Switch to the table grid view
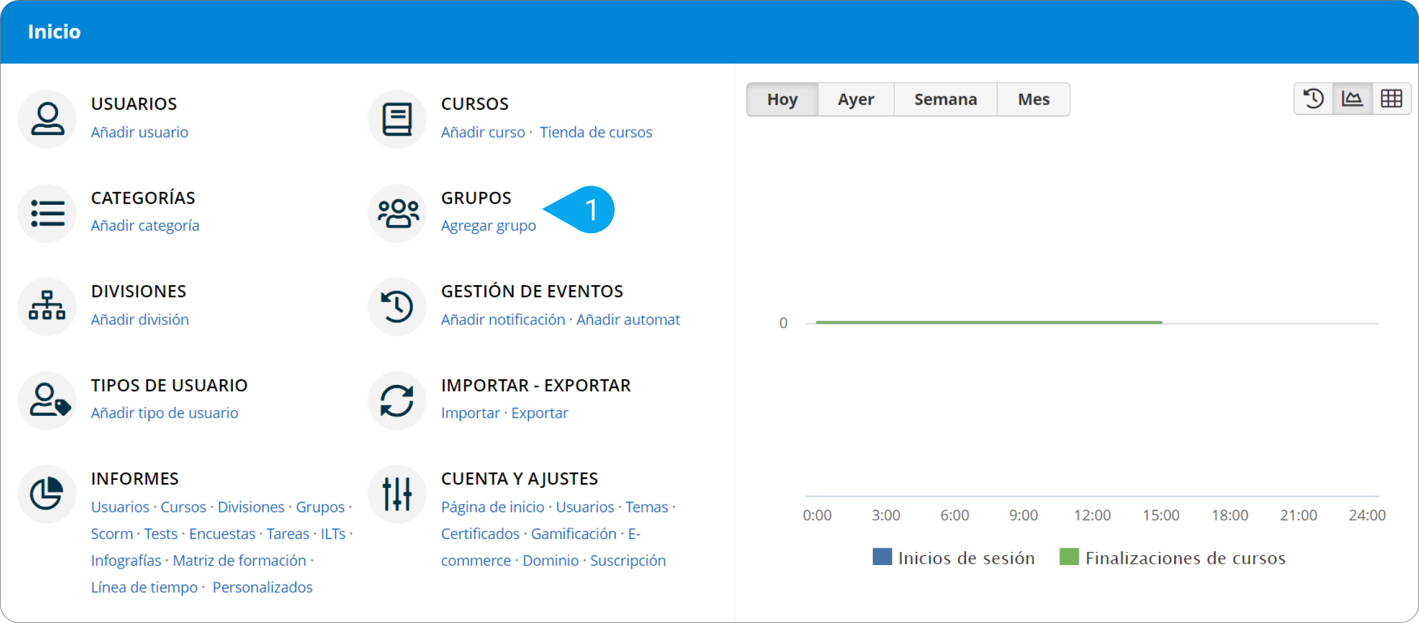This screenshot has height=623, width=1419. click(x=1391, y=99)
